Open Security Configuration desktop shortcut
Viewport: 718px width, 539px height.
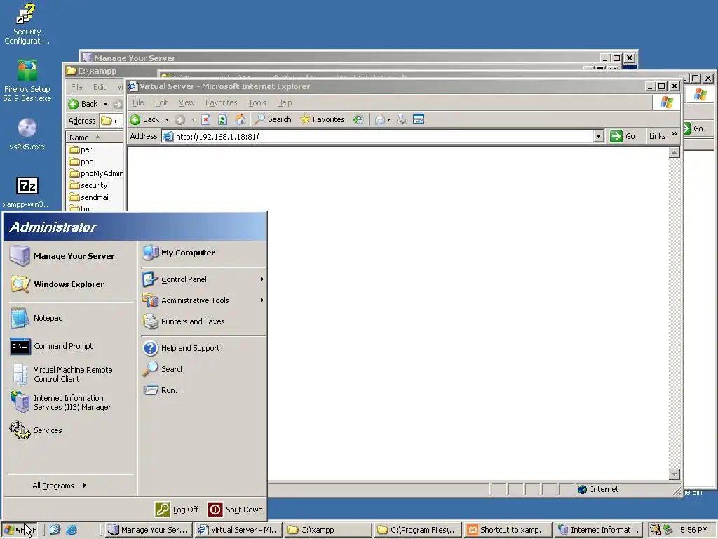[27, 23]
